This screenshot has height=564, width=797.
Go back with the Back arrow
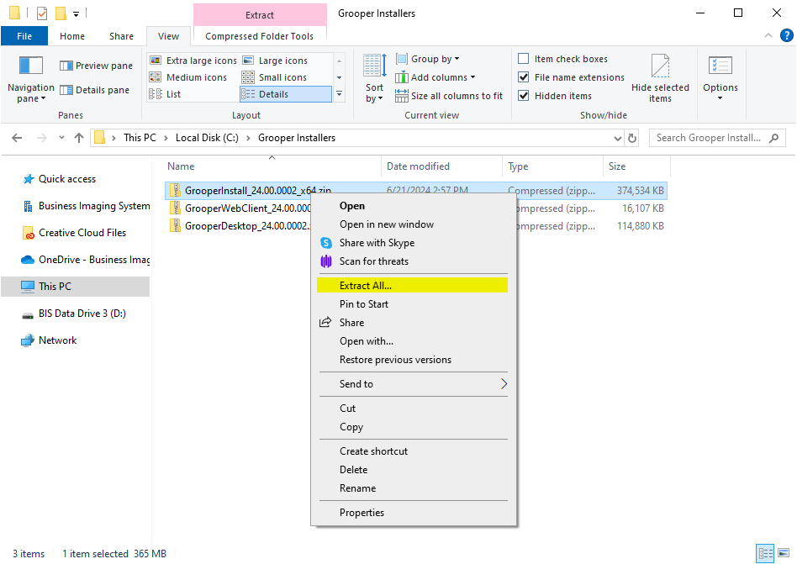pyautogui.click(x=17, y=138)
